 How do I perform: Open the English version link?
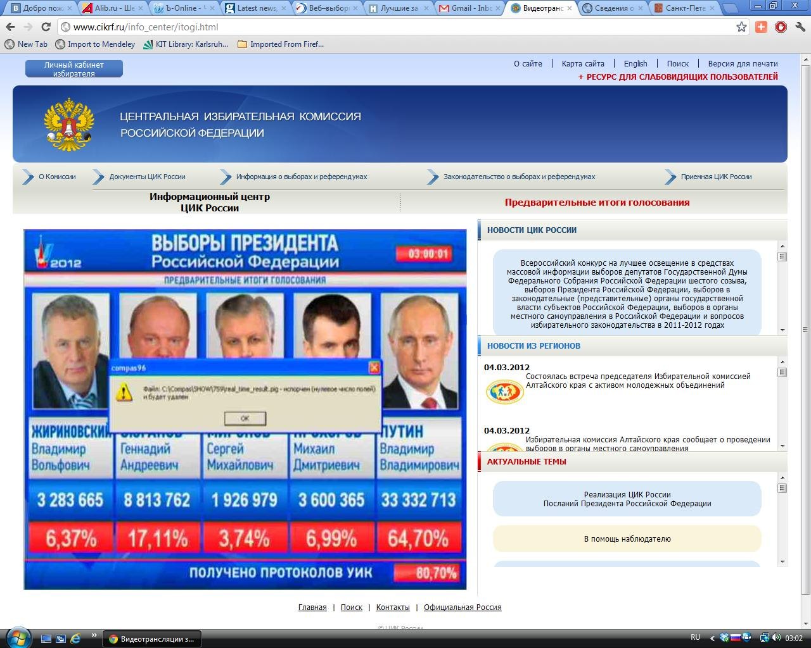635,64
